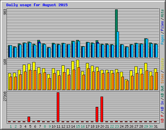Click day label 23 on the x-axis
Screen dimensions: 166x130
[117, 126]
